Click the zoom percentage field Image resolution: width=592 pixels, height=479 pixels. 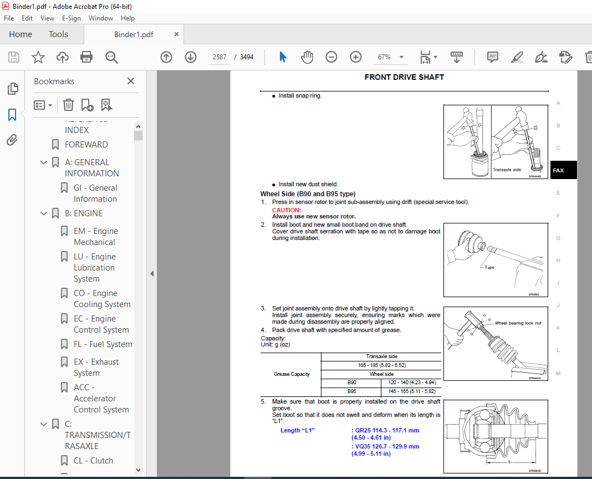(x=384, y=57)
